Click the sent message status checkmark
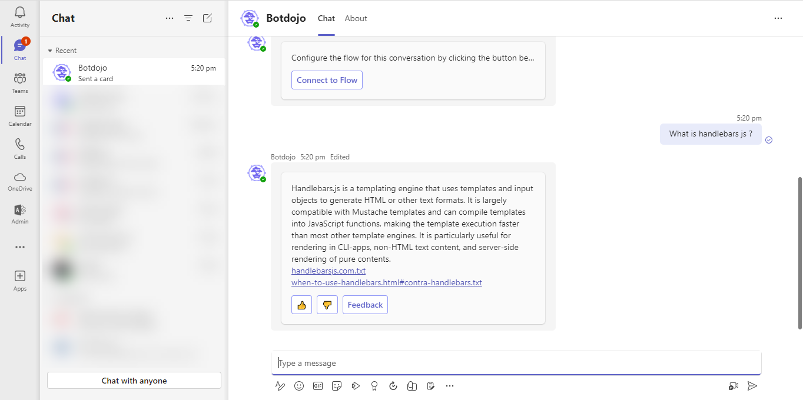The height and width of the screenshot is (400, 803). tap(769, 140)
